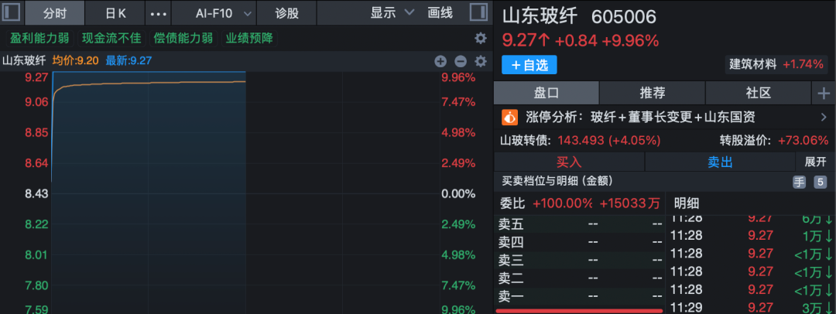Click the chart zoom-in plus icon
The image size is (836, 314).
click(x=440, y=61)
